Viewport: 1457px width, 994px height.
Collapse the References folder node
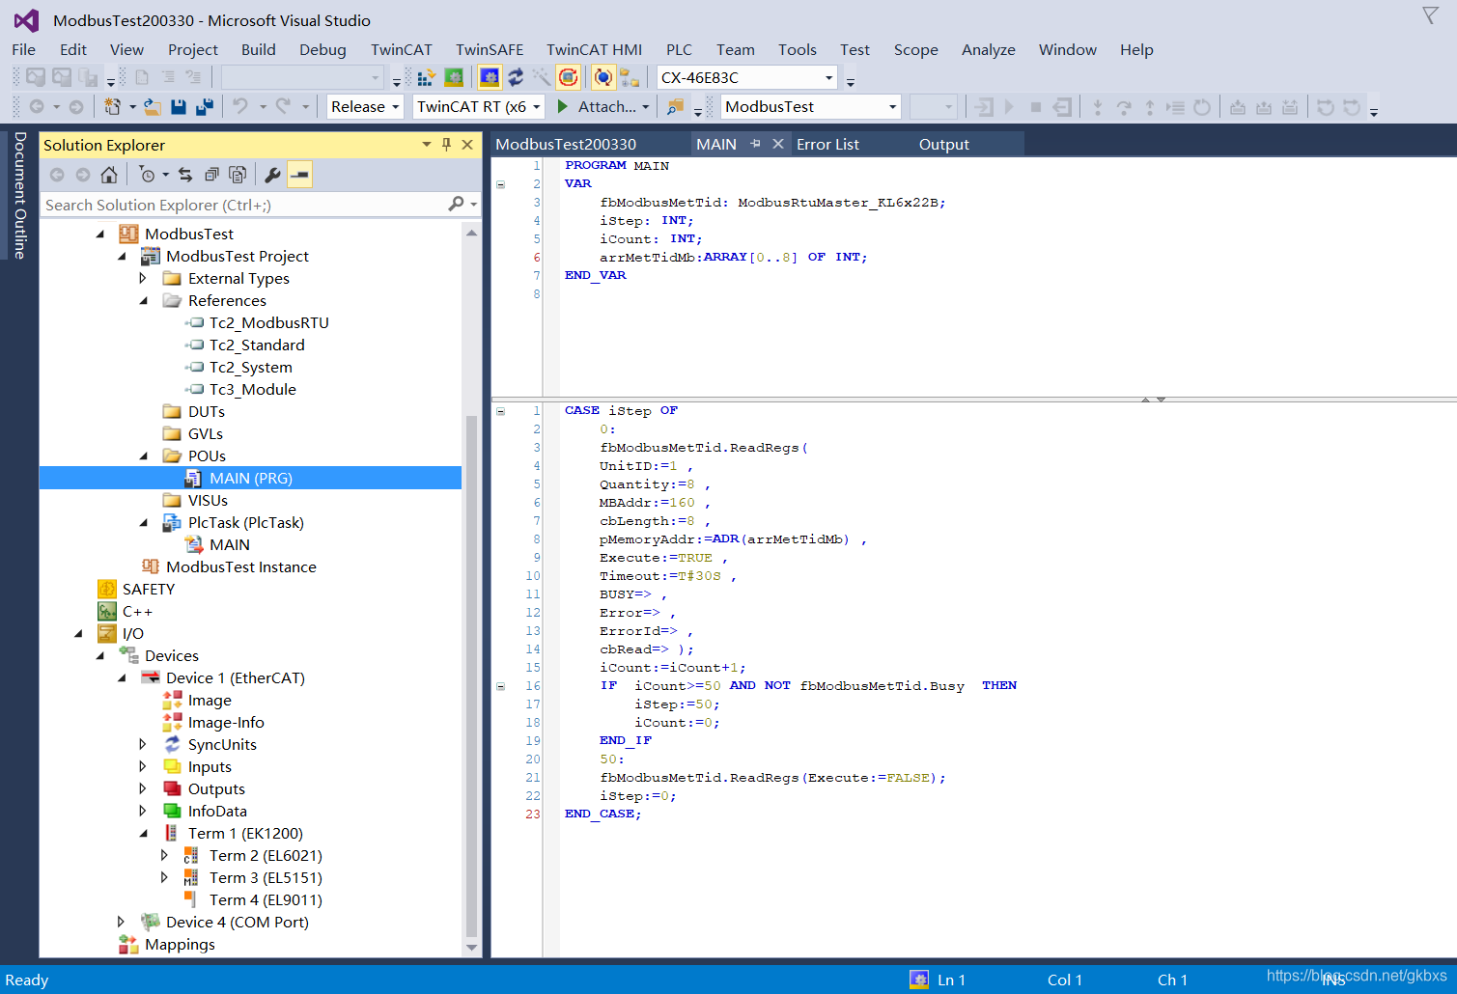[144, 301]
